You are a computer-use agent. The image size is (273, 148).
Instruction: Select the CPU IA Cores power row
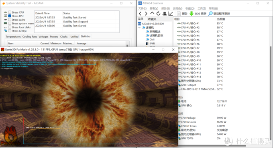pyautogui.click(x=202, y=122)
